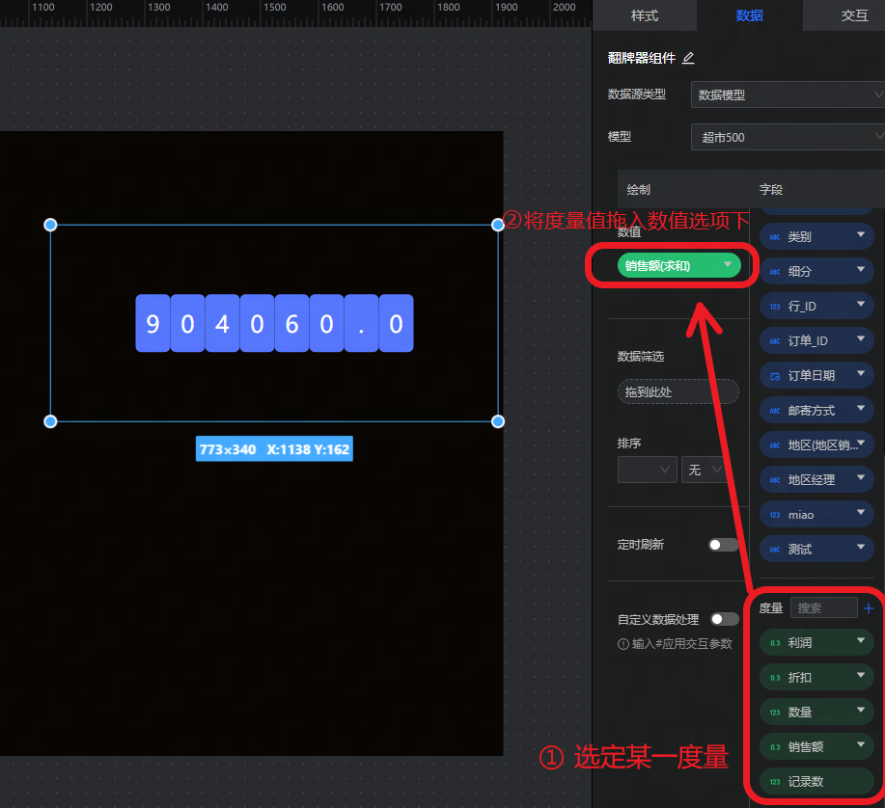The height and width of the screenshot is (808, 885).
Task: Click the info icon beside 输入#应用交互参数
Action: click(623, 644)
